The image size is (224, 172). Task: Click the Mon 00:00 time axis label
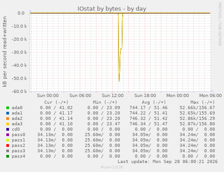(x=178, y=96)
